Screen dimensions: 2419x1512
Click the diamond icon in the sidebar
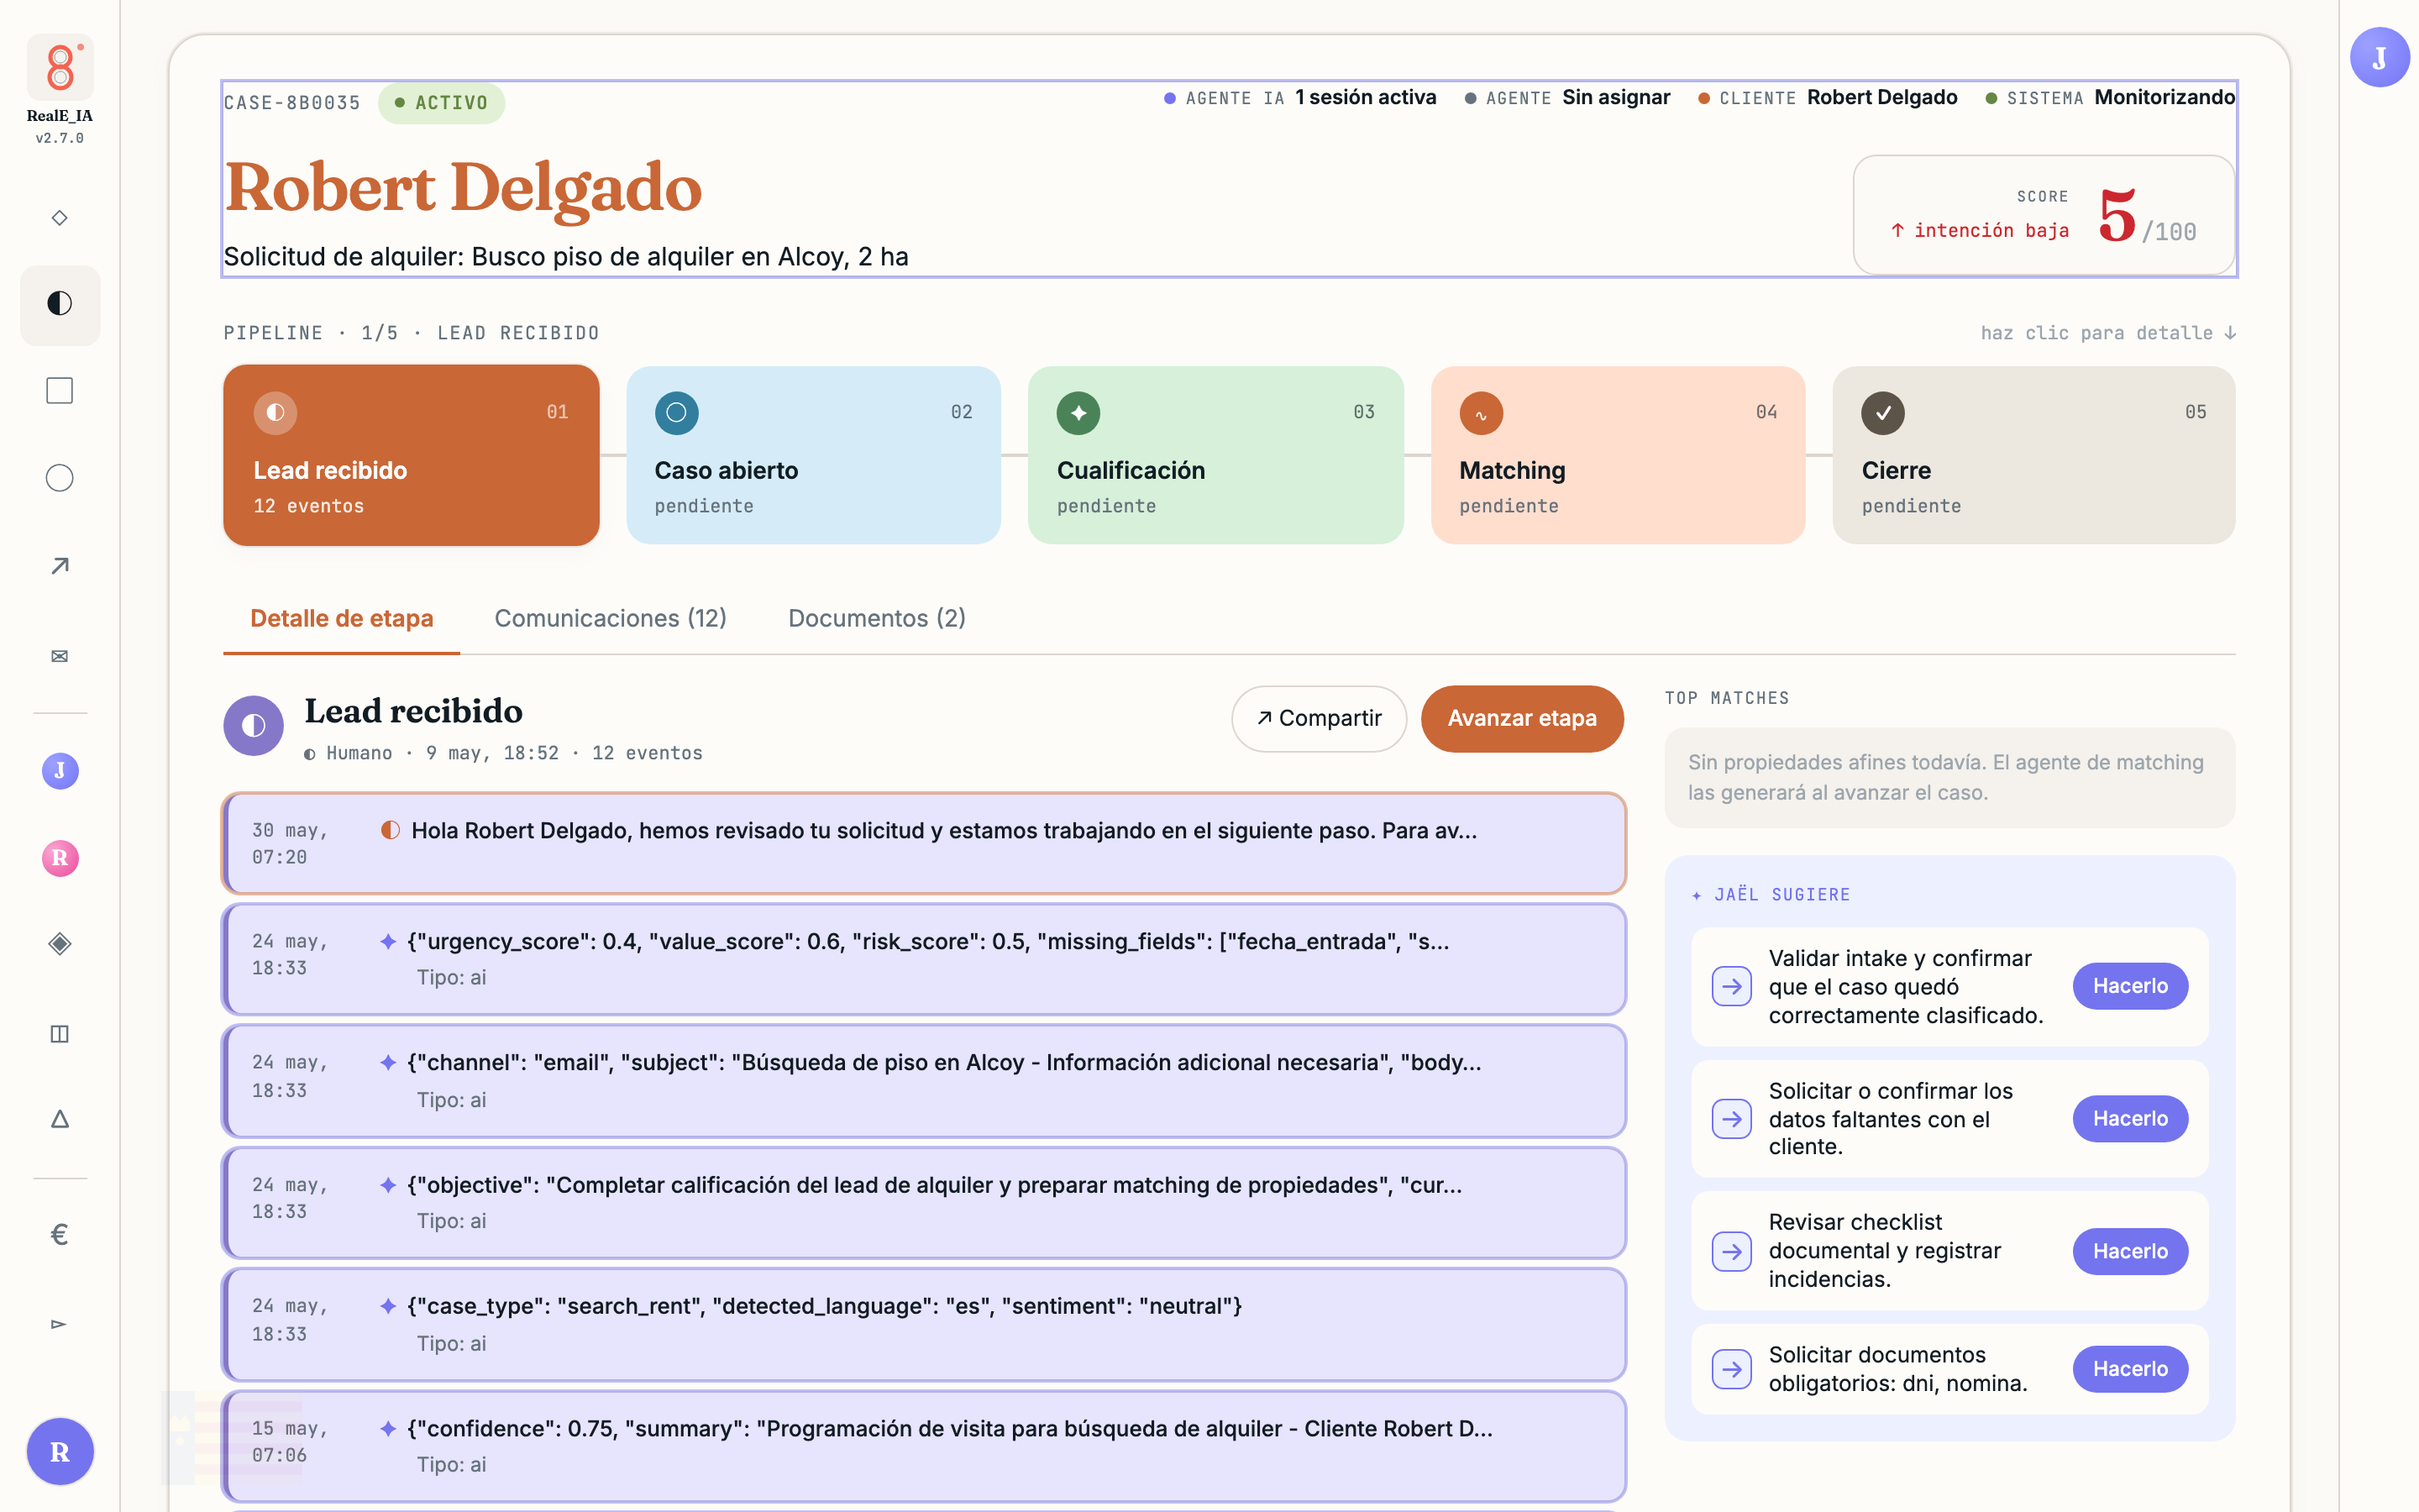coord(60,218)
